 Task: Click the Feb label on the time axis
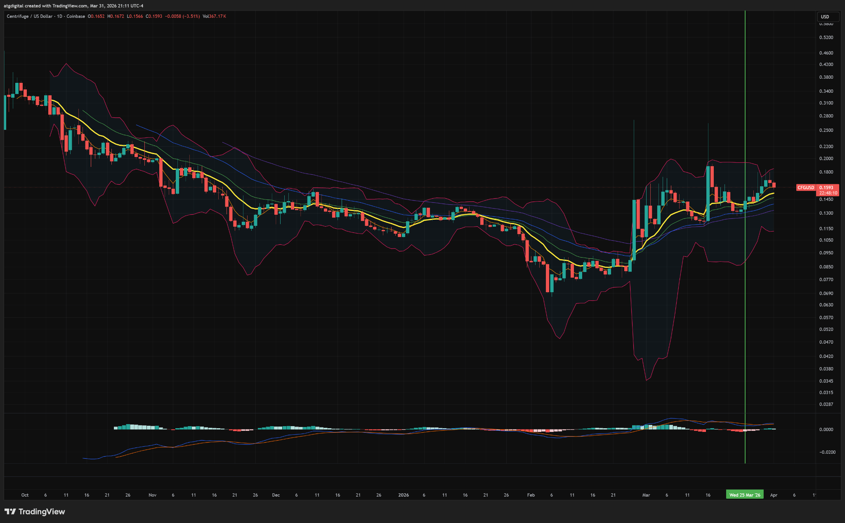click(x=531, y=495)
